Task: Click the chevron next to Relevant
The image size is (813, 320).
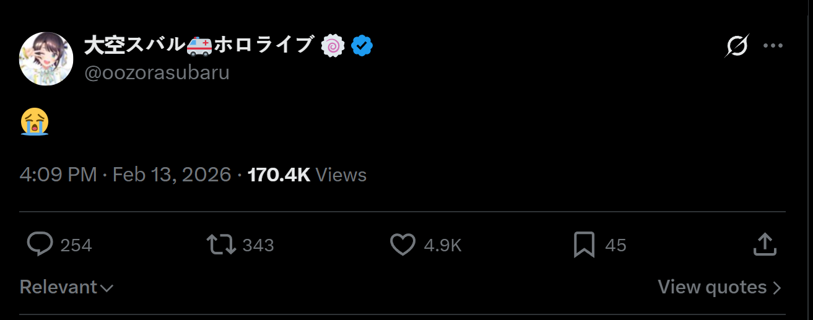Action: tap(107, 288)
